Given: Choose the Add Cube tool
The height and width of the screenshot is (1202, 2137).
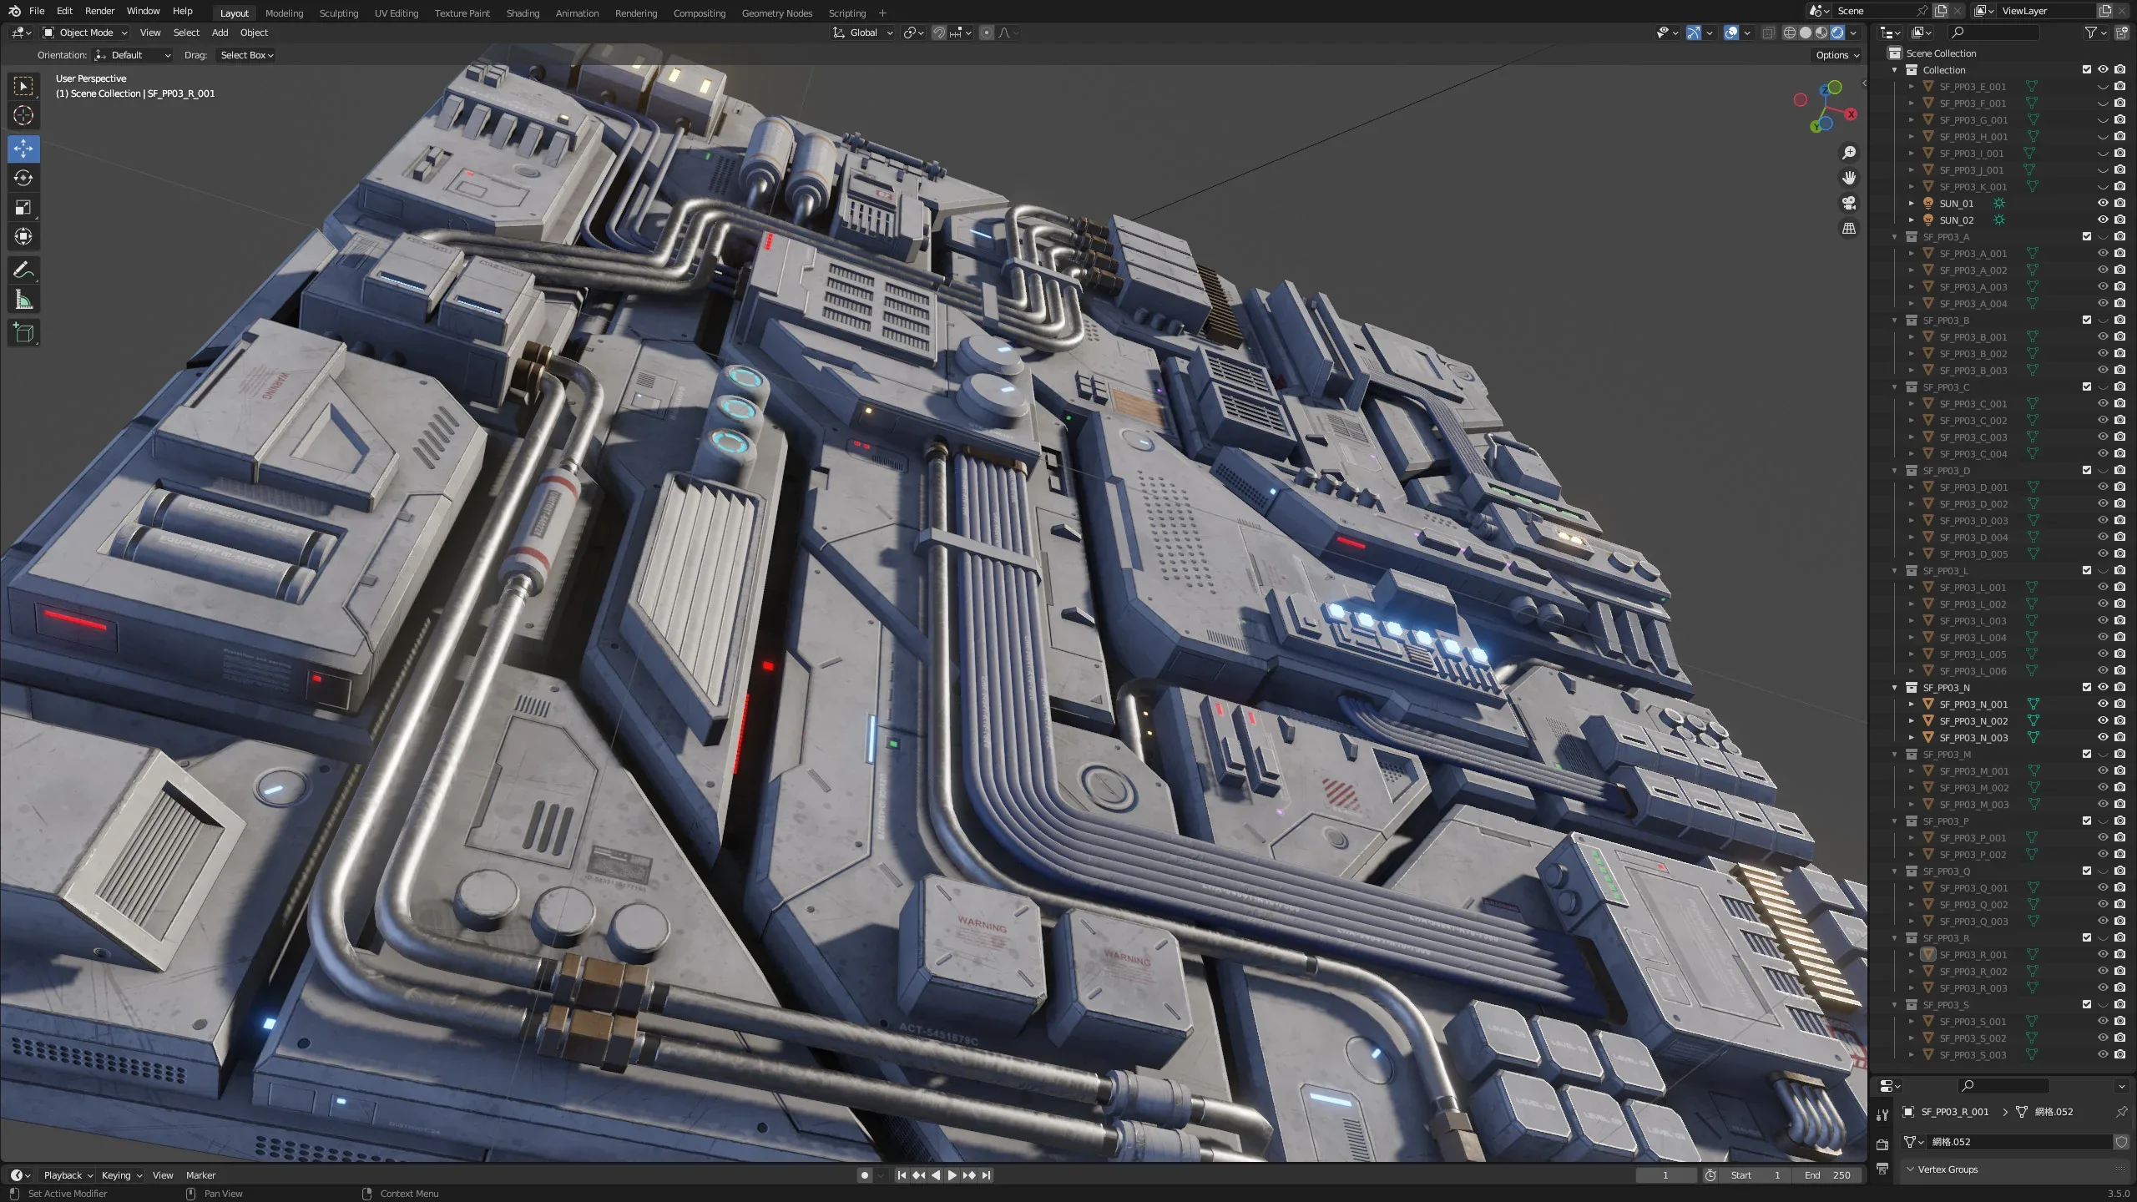Looking at the screenshot, I should [23, 333].
